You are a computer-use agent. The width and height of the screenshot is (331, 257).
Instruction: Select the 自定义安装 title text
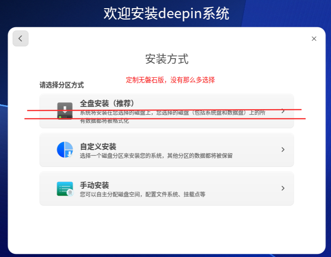[98, 146]
